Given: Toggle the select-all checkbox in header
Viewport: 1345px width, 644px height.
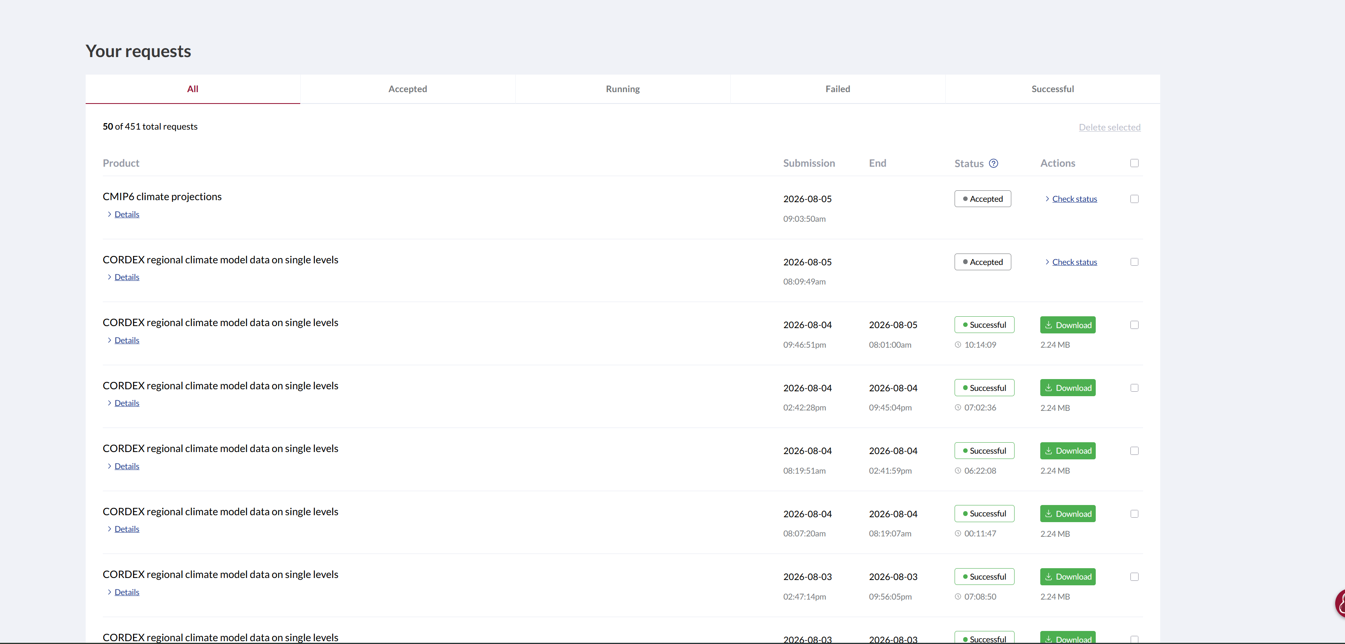Looking at the screenshot, I should point(1134,163).
